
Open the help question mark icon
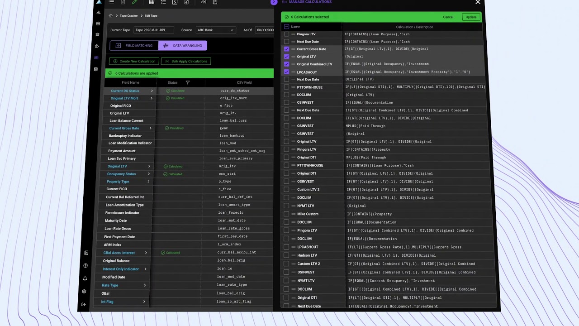[85, 266]
